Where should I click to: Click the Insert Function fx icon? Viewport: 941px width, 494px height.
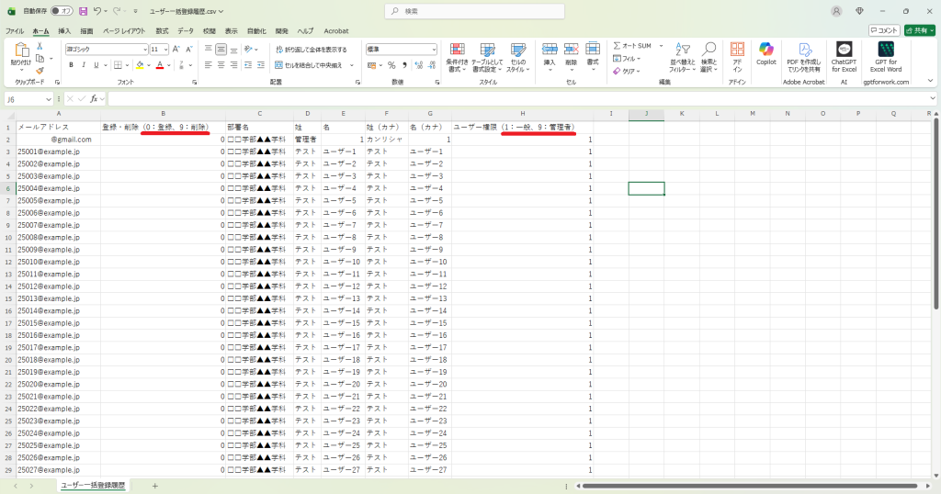click(x=94, y=98)
